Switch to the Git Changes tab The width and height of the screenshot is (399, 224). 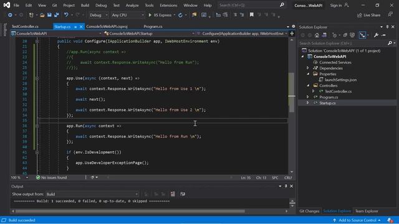(x=309, y=211)
